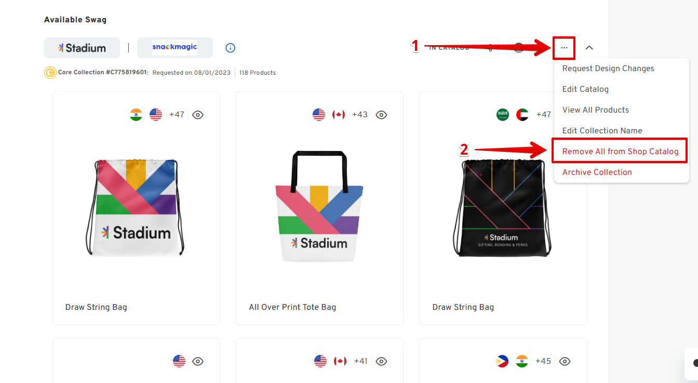698x383 pixels.
Task: Expand the +43 more countries list
Action: tap(360, 115)
